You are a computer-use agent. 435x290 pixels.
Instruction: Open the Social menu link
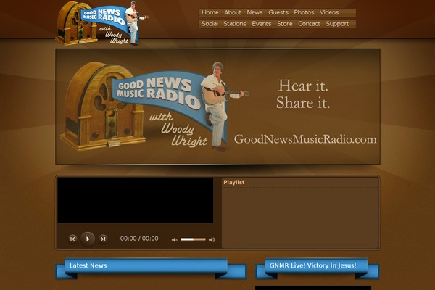pyautogui.click(x=210, y=24)
